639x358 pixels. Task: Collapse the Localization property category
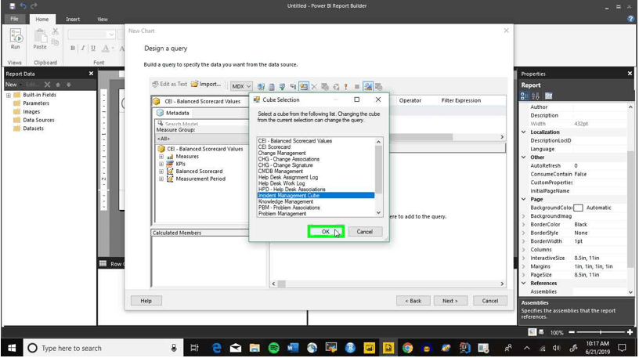tap(524, 132)
